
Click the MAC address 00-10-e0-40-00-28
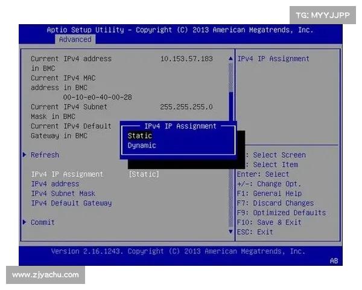coord(97,97)
